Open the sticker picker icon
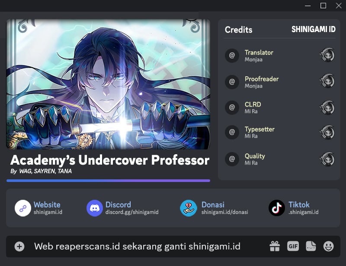 [x=311, y=246]
